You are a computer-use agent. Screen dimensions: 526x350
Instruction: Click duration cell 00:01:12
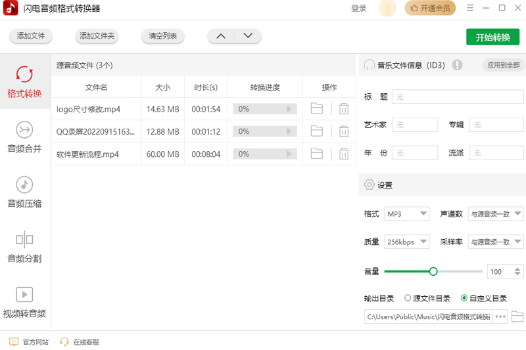206,131
